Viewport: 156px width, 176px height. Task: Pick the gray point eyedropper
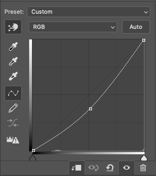tap(13, 61)
